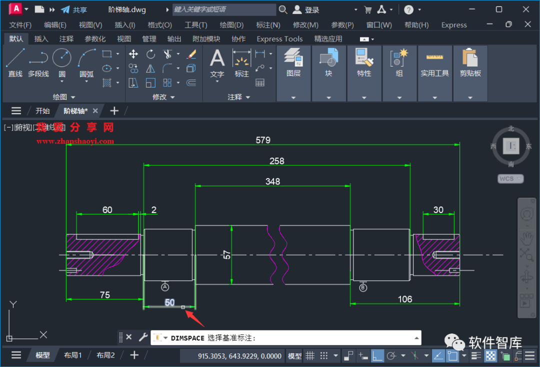Image resolution: width=540 pixels, height=367 pixels.
Task: Activate the Offset tool
Action: [191, 82]
